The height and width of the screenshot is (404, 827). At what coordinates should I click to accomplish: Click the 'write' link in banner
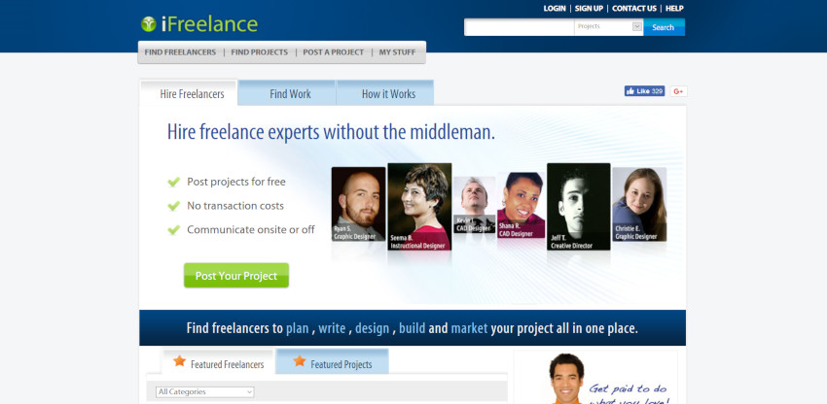(x=332, y=328)
